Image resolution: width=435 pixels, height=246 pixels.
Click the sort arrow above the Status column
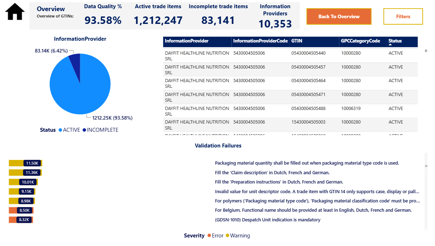click(x=390, y=45)
